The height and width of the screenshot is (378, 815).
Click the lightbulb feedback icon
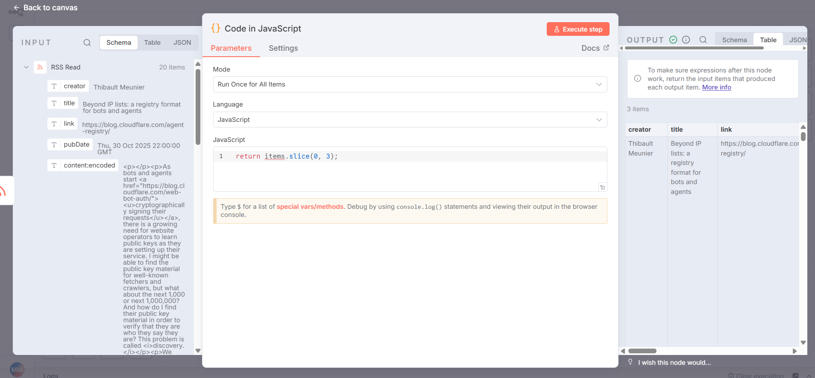click(630, 362)
